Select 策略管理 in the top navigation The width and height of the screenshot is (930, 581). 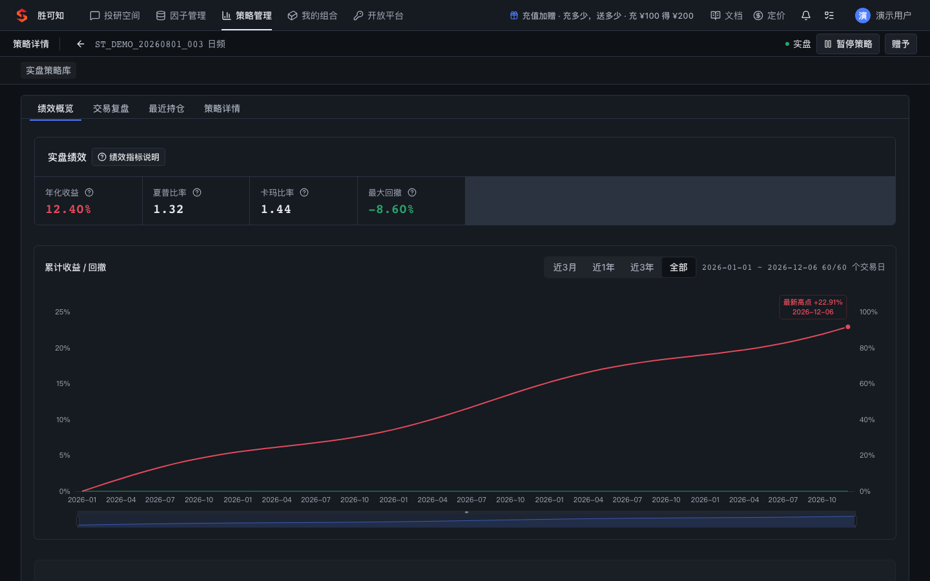(x=247, y=15)
